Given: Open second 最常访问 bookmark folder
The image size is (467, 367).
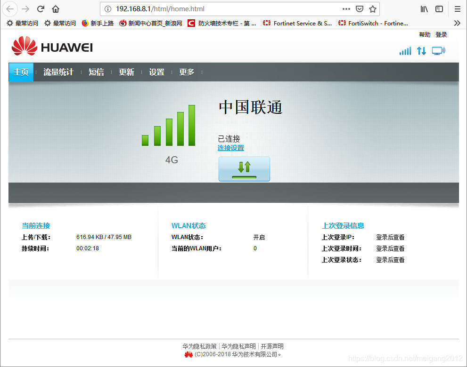Looking at the screenshot, I should pos(60,23).
